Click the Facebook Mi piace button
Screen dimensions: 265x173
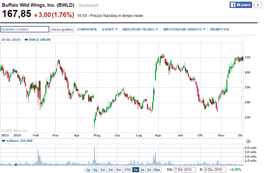tap(241, 5)
